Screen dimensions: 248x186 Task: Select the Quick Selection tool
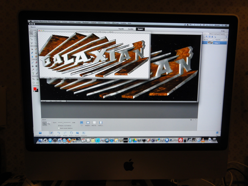(x=36, y=43)
